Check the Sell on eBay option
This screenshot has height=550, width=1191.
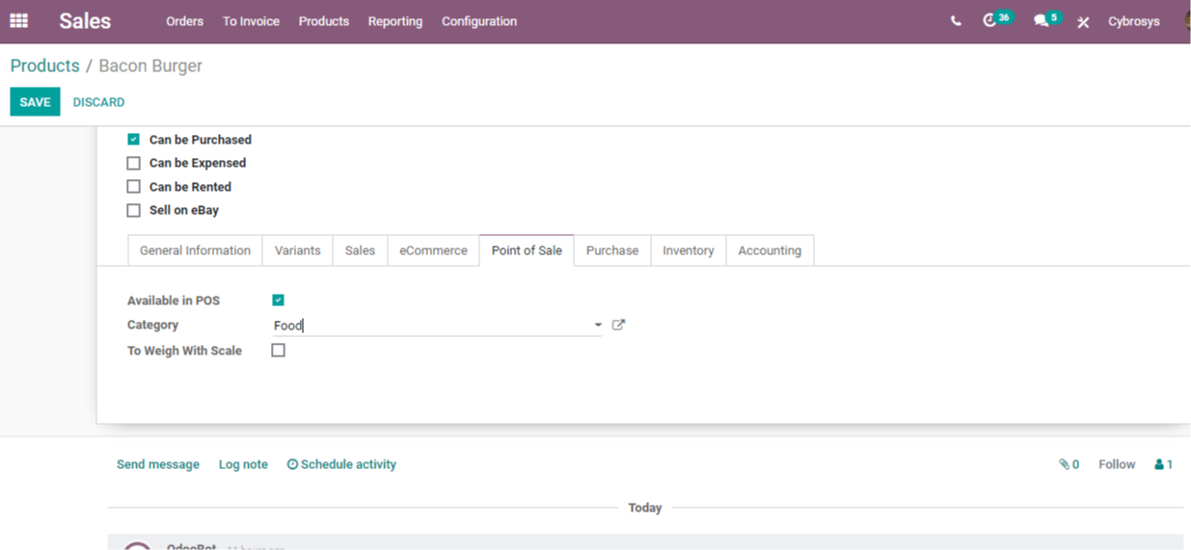pos(134,210)
